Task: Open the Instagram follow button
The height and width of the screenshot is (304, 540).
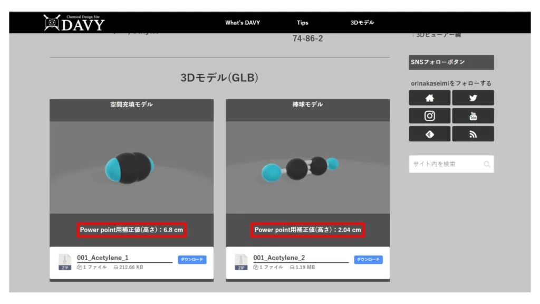Action: [x=429, y=116]
